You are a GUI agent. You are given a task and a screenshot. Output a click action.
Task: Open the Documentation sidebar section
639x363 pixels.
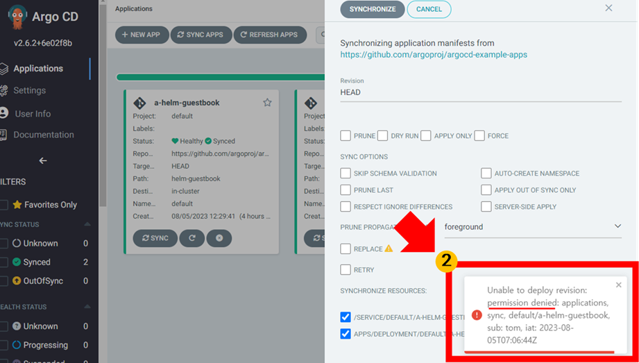click(x=44, y=135)
